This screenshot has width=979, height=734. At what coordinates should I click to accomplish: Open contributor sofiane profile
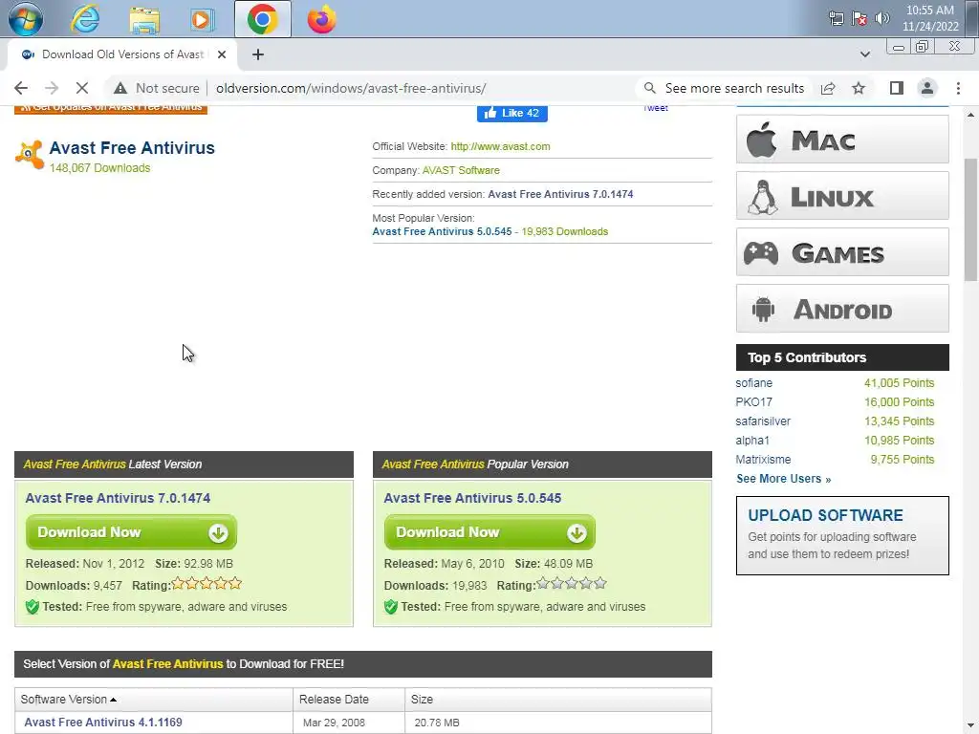[x=753, y=383]
